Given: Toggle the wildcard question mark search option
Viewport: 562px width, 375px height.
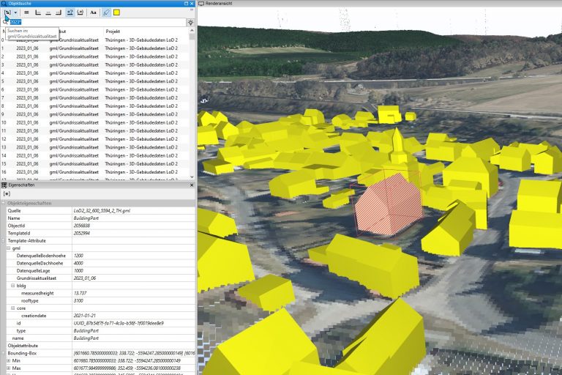Looking at the screenshot, I should (x=70, y=12).
